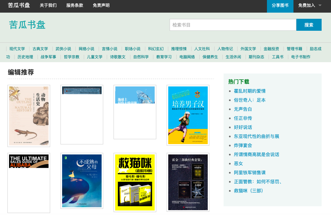This screenshot has width=331, height=215.
Task: Select the 古典文学 category
Action: tap(40, 49)
